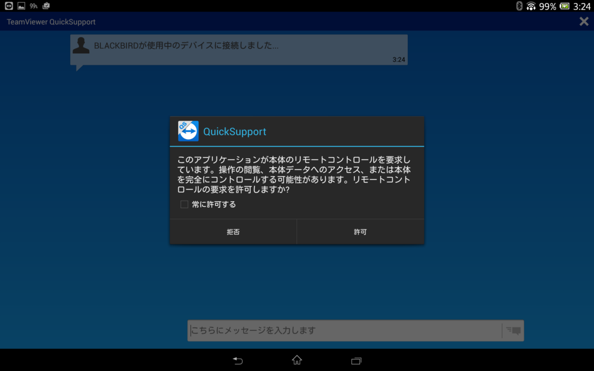Click the remote control permission message text

click(x=294, y=174)
